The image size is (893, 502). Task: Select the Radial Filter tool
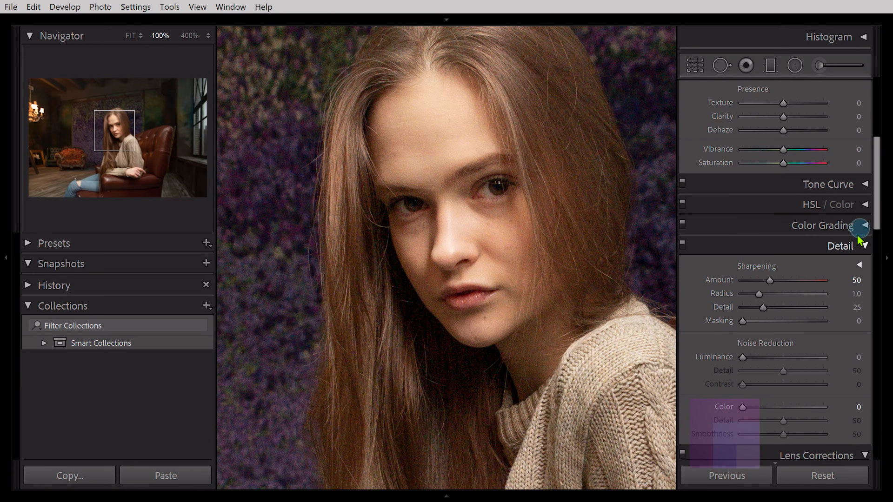click(795, 66)
